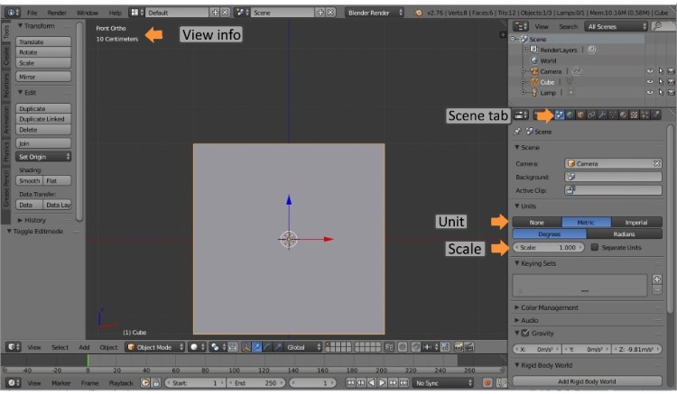Open the Texture properties tab

click(634, 115)
